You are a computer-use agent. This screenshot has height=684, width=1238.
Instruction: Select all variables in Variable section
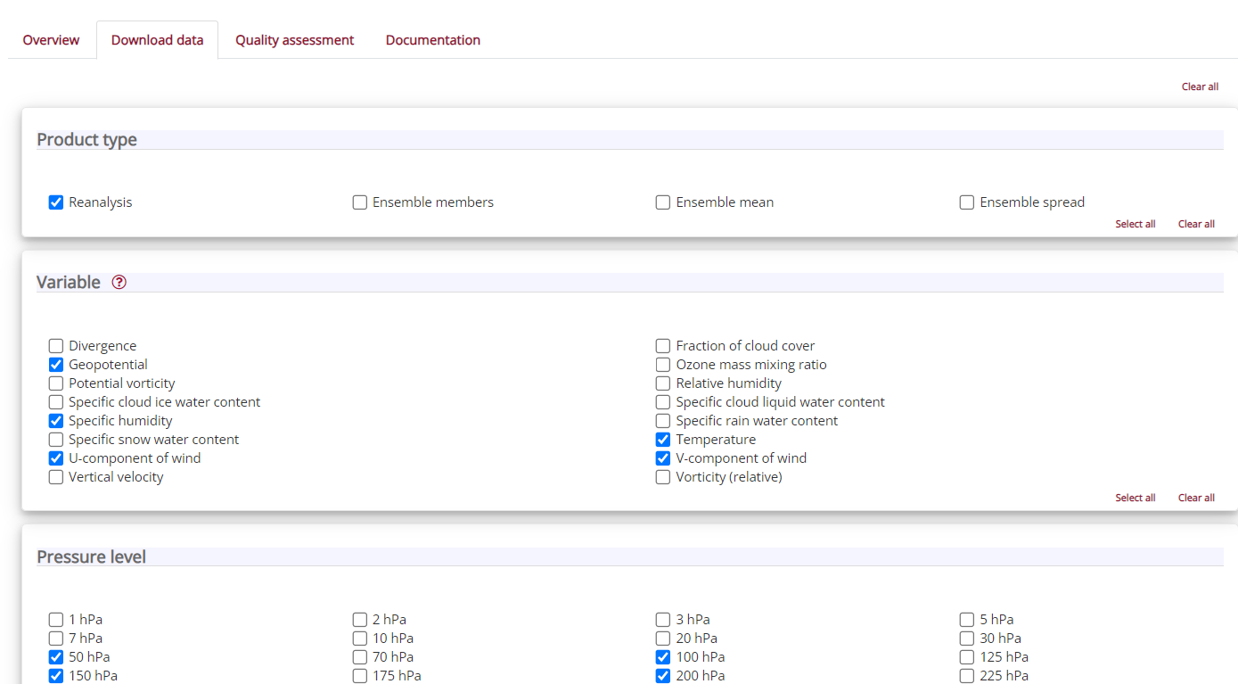pyautogui.click(x=1135, y=498)
